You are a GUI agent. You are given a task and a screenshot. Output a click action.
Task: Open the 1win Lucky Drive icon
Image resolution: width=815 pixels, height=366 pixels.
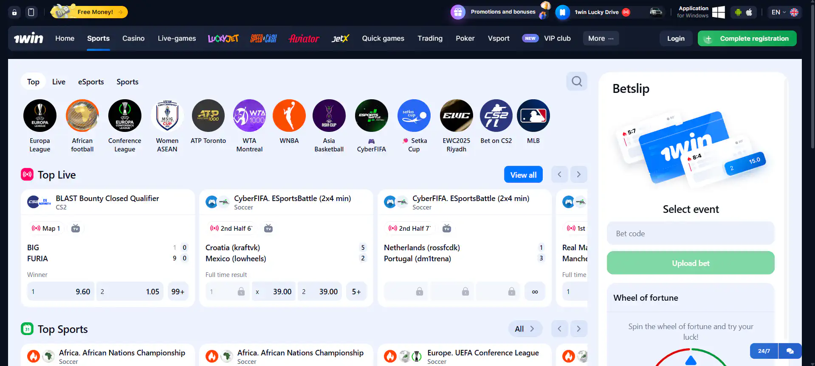562,12
